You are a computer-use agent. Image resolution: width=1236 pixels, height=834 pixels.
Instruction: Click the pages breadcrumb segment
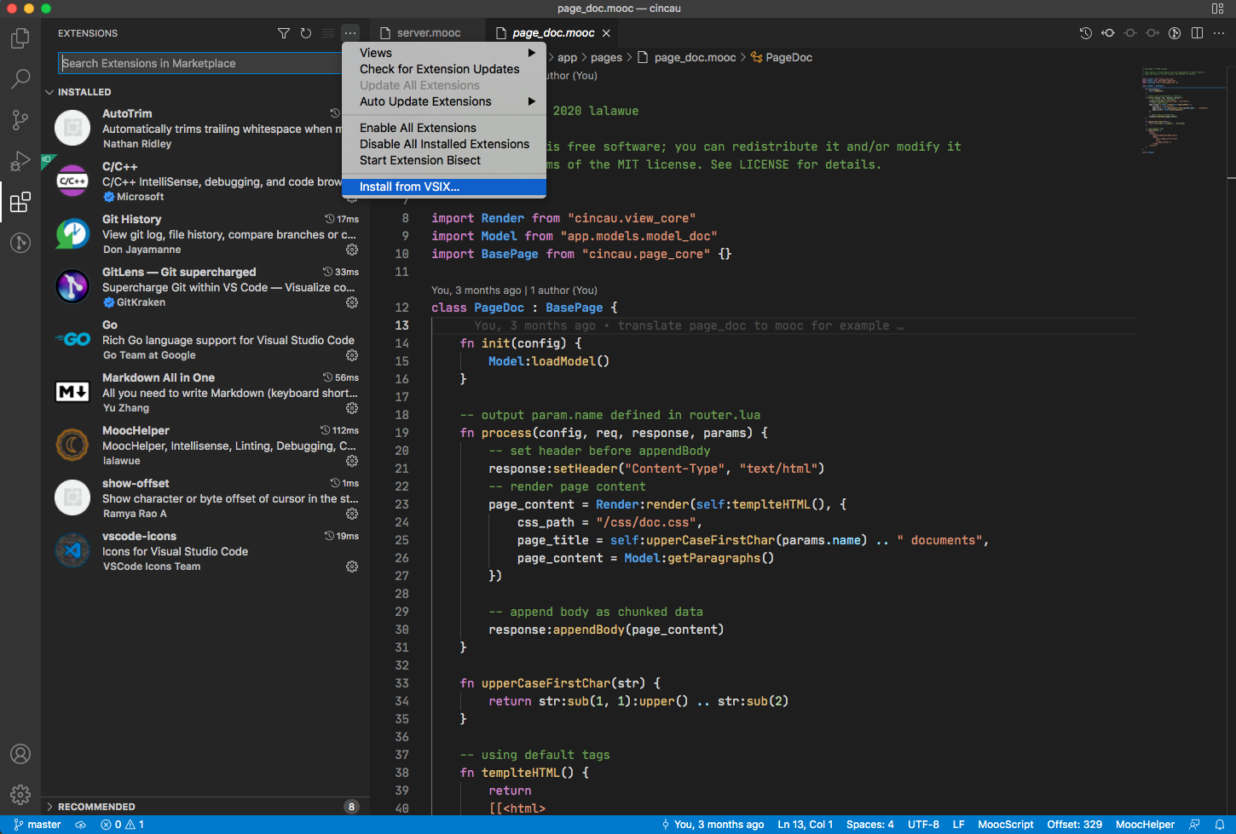tap(606, 57)
